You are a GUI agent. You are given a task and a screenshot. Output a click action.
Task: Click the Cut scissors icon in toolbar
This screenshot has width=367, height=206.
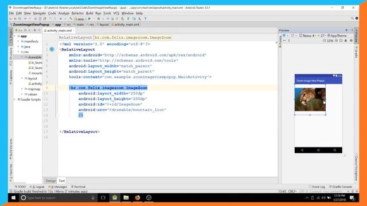[x=36, y=19]
